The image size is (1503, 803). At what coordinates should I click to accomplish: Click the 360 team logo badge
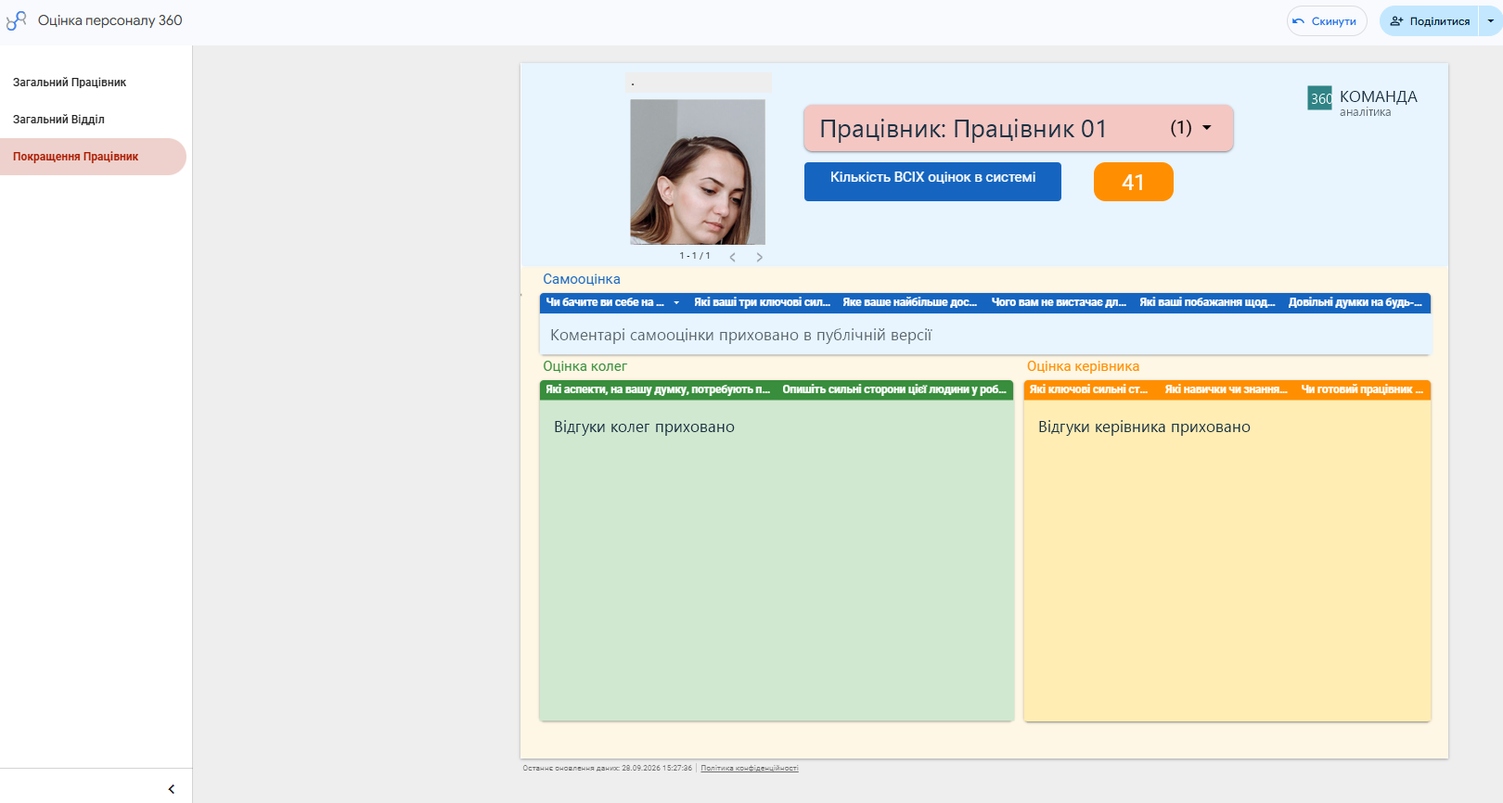click(1319, 98)
